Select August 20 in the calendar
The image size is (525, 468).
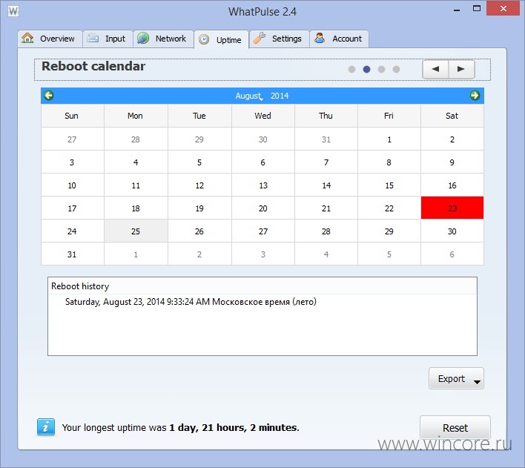(x=262, y=208)
